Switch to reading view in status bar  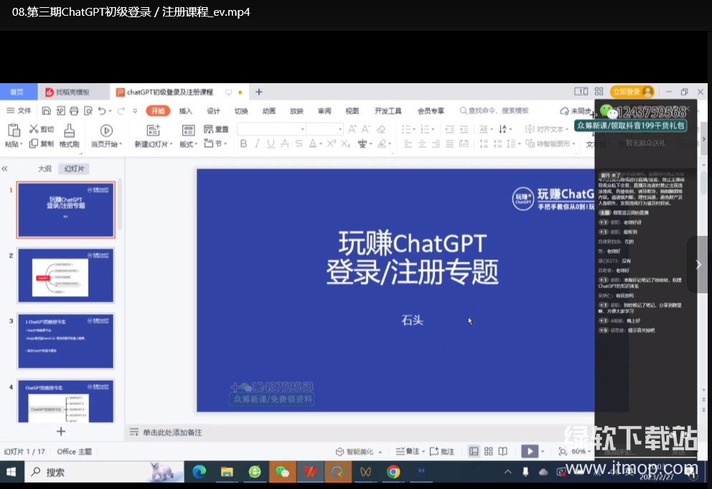[502, 451]
